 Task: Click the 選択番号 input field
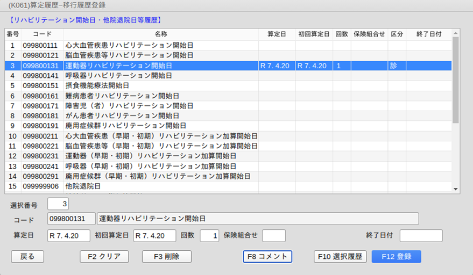tap(58, 204)
